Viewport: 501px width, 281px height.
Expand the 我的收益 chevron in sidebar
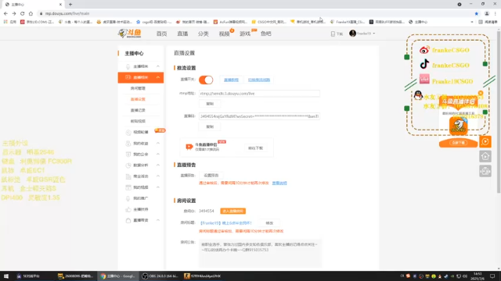pyautogui.click(x=158, y=144)
